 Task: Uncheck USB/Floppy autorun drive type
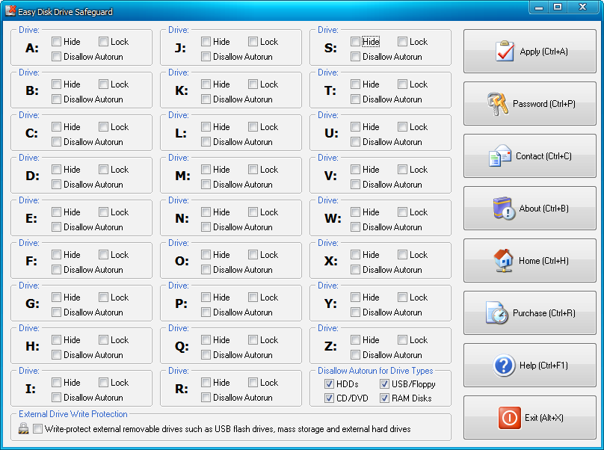click(x=384, y=384)
